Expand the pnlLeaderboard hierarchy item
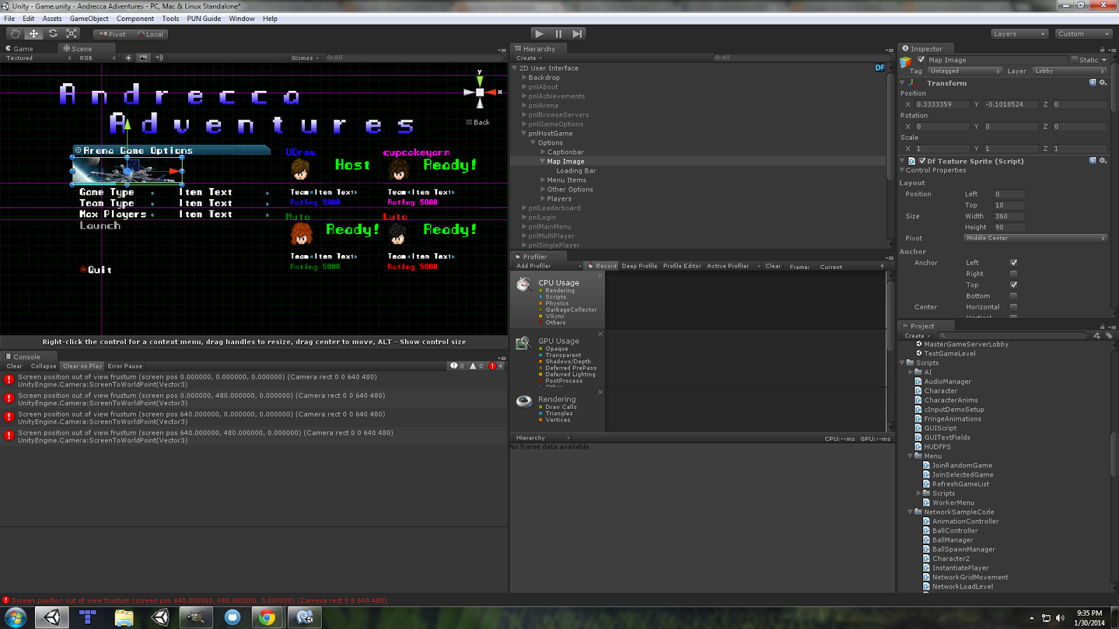 525,208
